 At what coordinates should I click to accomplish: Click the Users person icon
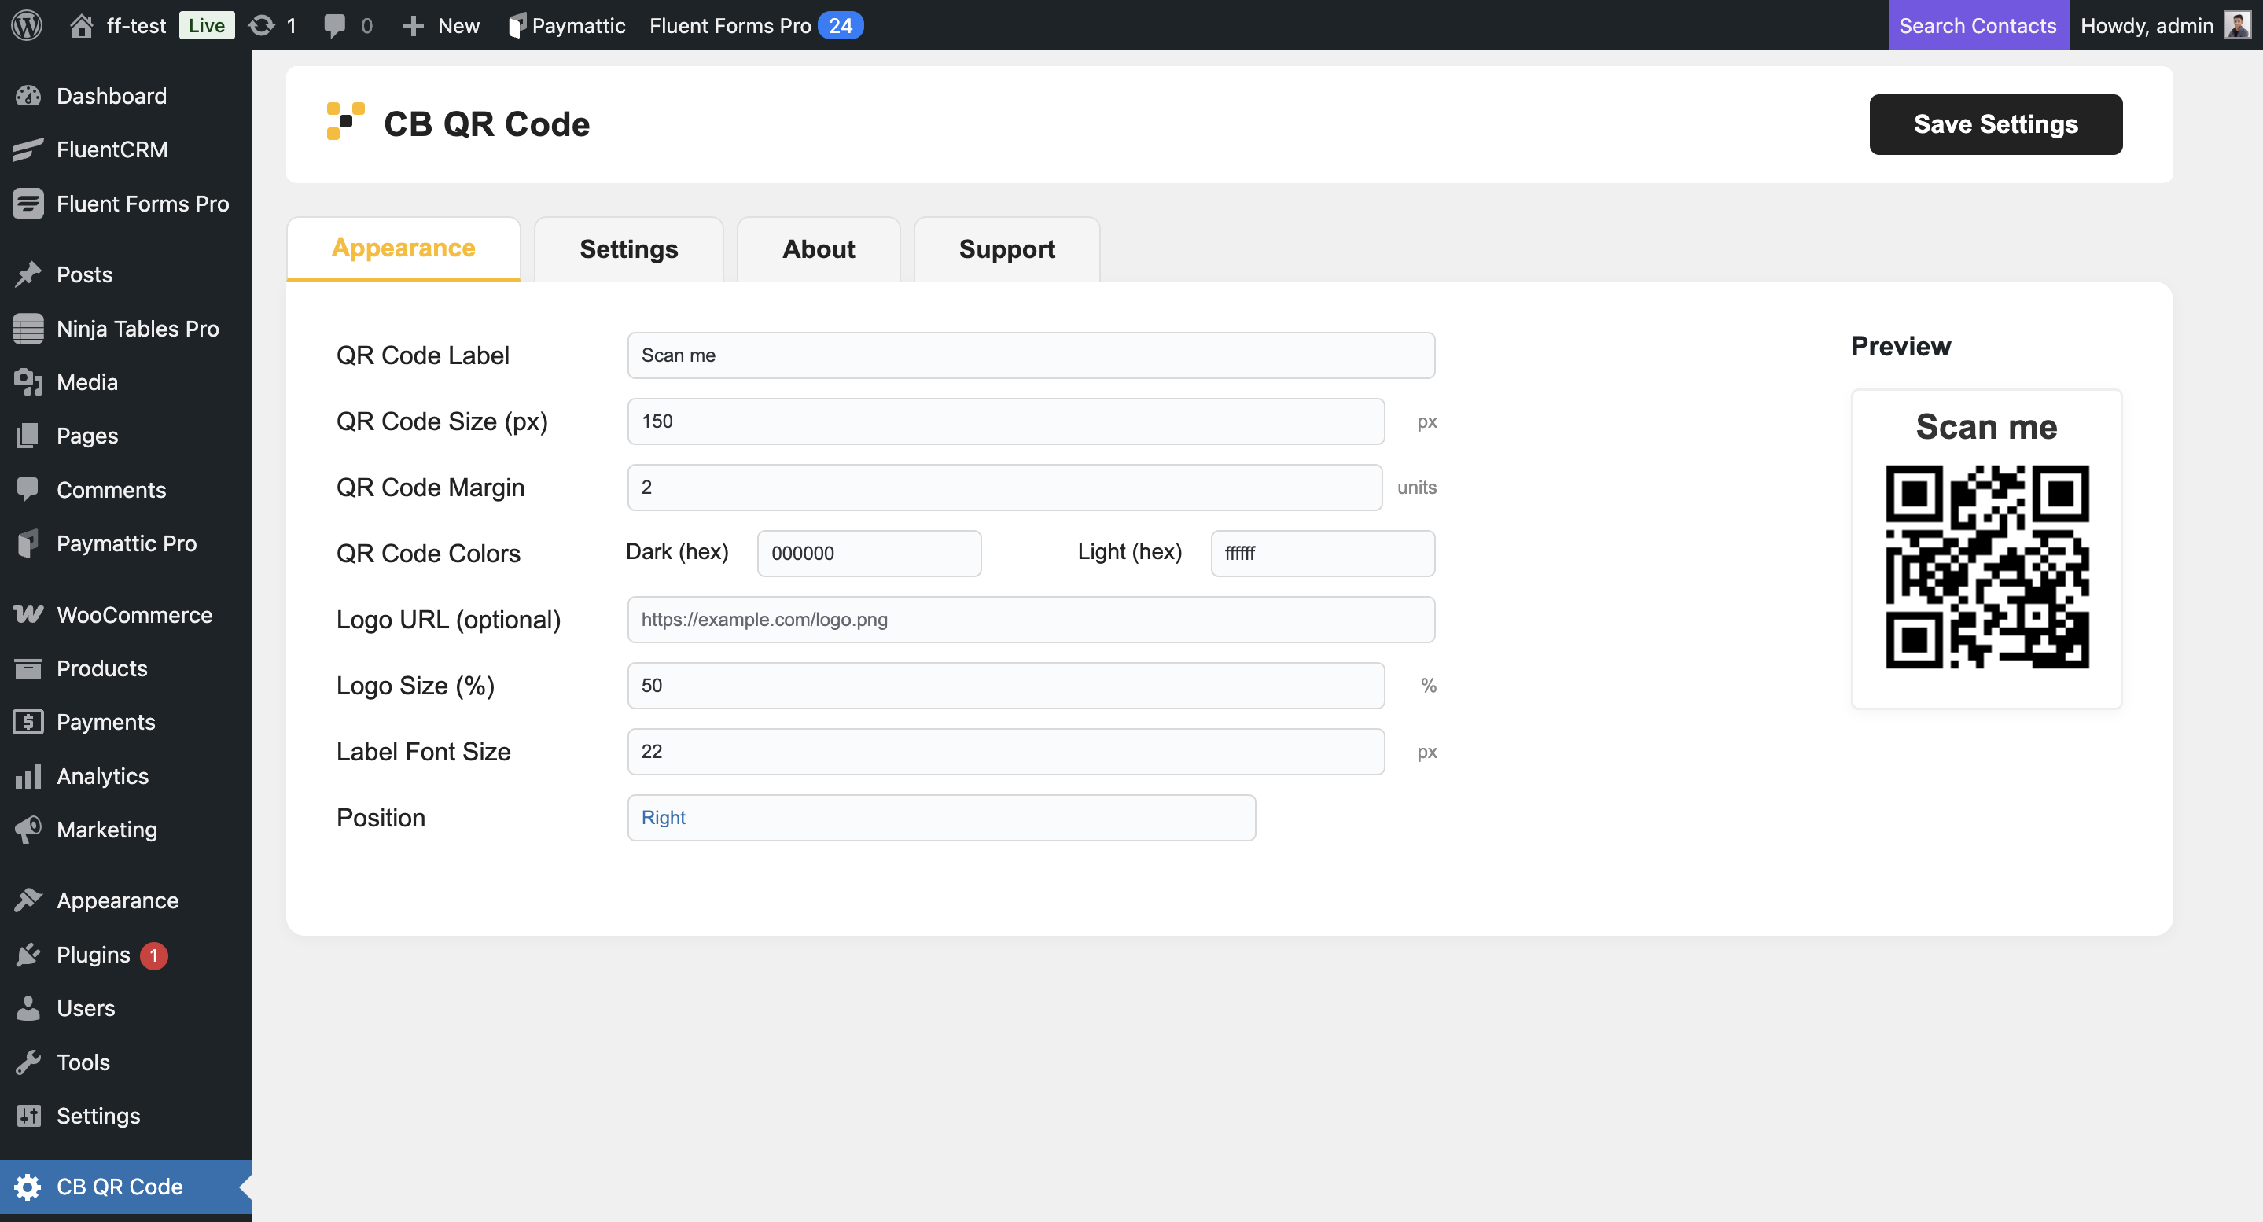[x=28, y=1009]
